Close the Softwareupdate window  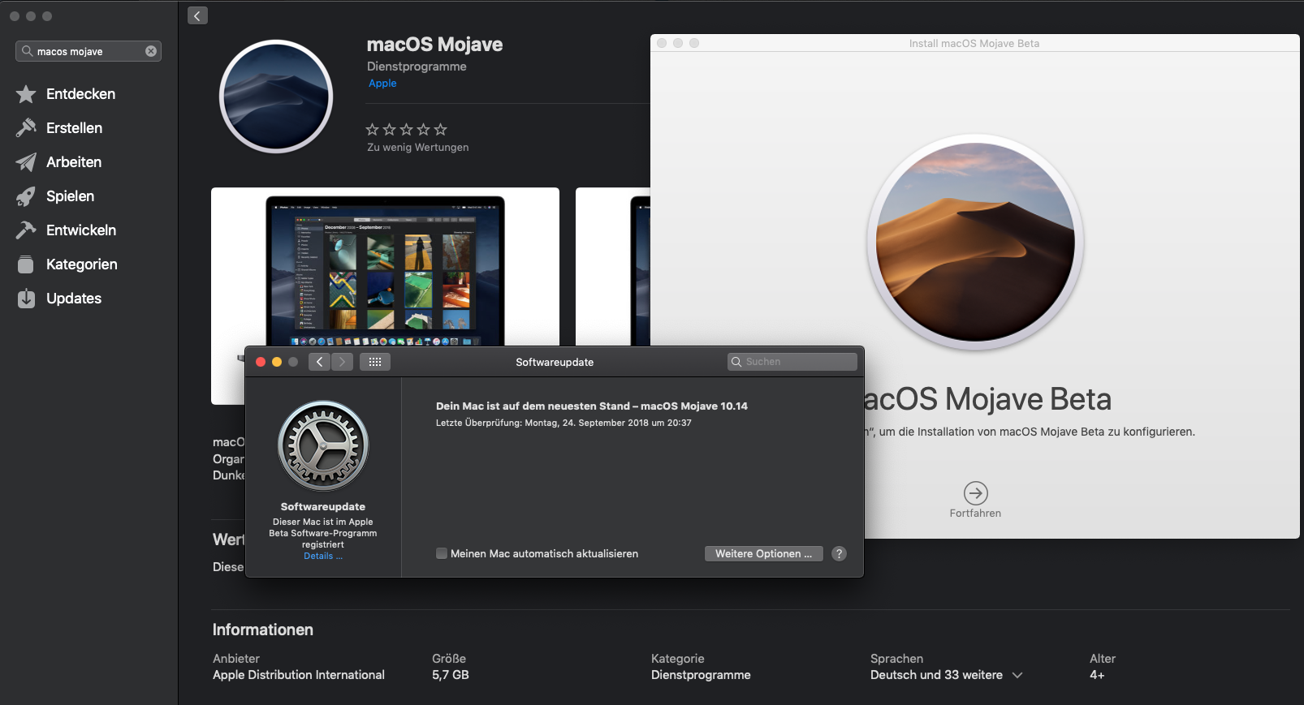(261, 362)
